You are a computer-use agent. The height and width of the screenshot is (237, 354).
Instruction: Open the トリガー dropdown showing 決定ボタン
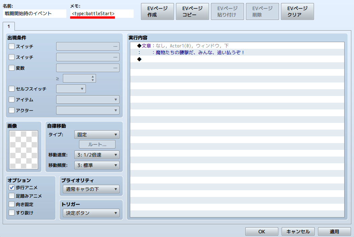point(91,213)
